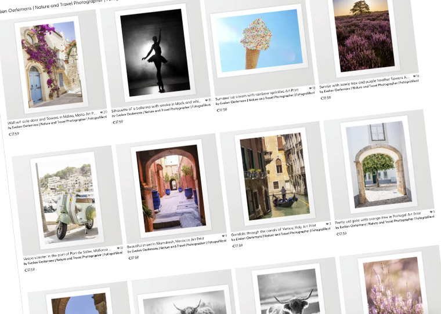Open title 'Sunrise with lonely tree and purple heather flowers'
This screenshot has height=314, width=441.
(x=364, y=82)
